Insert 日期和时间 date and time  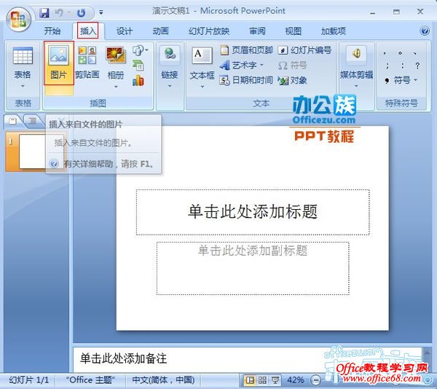[246, 80]
